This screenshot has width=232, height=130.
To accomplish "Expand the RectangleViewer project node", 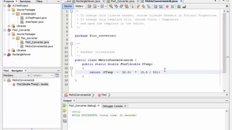I will [x=5, y=55].
